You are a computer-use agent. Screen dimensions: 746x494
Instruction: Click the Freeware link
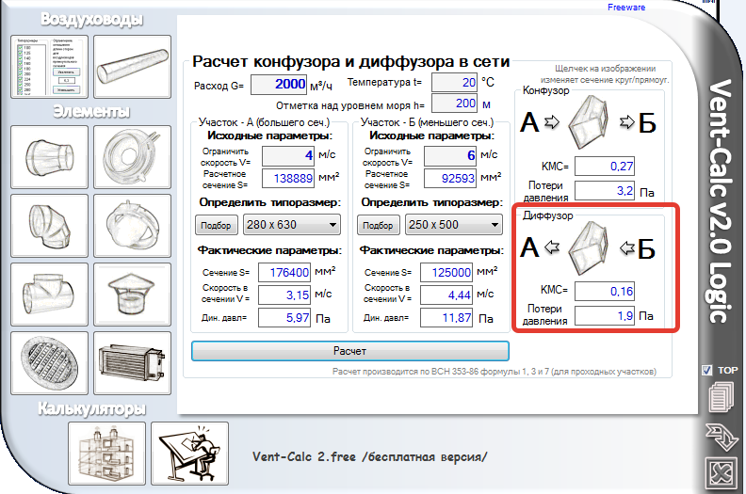click(626, 8)
